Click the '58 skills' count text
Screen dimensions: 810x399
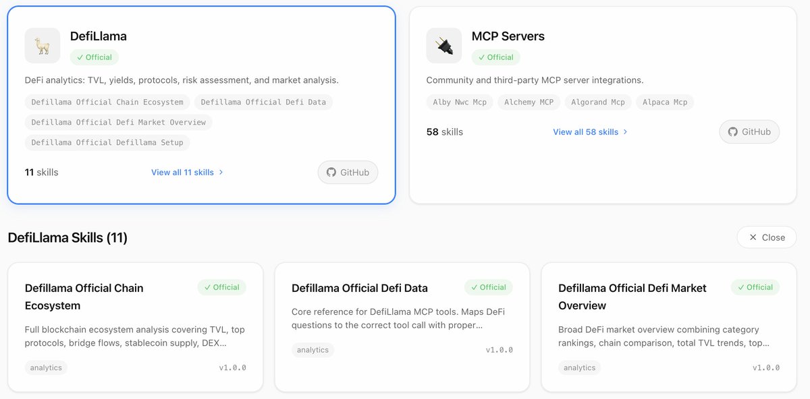click(x=445, y=132)
